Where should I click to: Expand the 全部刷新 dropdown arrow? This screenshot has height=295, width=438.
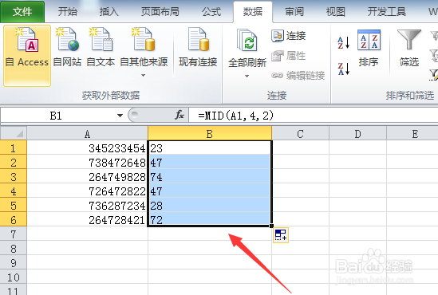pyautogui.click(x=247, y=76)
